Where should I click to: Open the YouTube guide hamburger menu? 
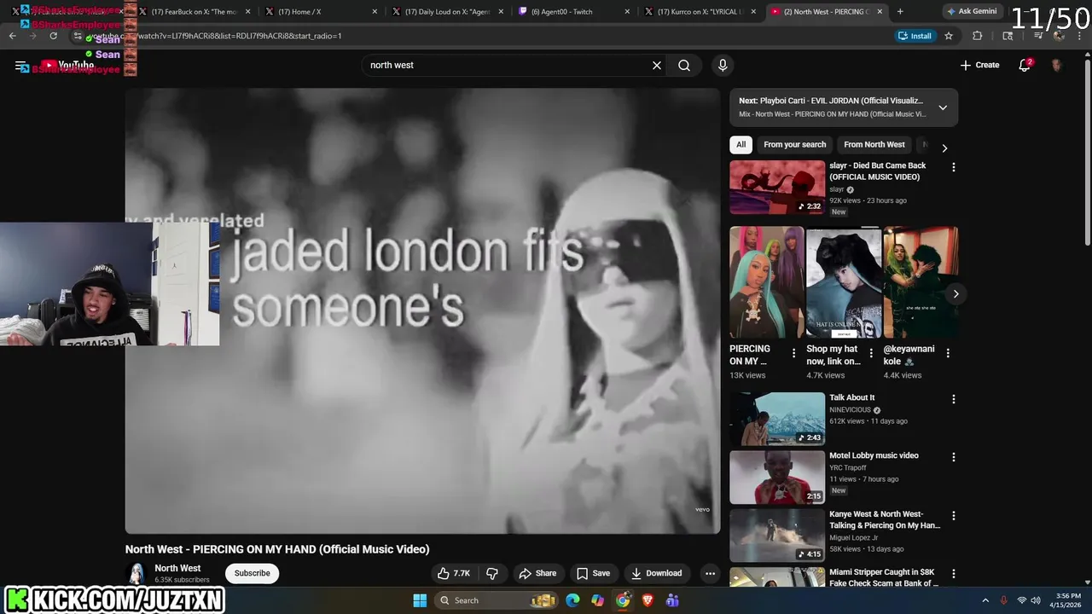pos(20,66)
